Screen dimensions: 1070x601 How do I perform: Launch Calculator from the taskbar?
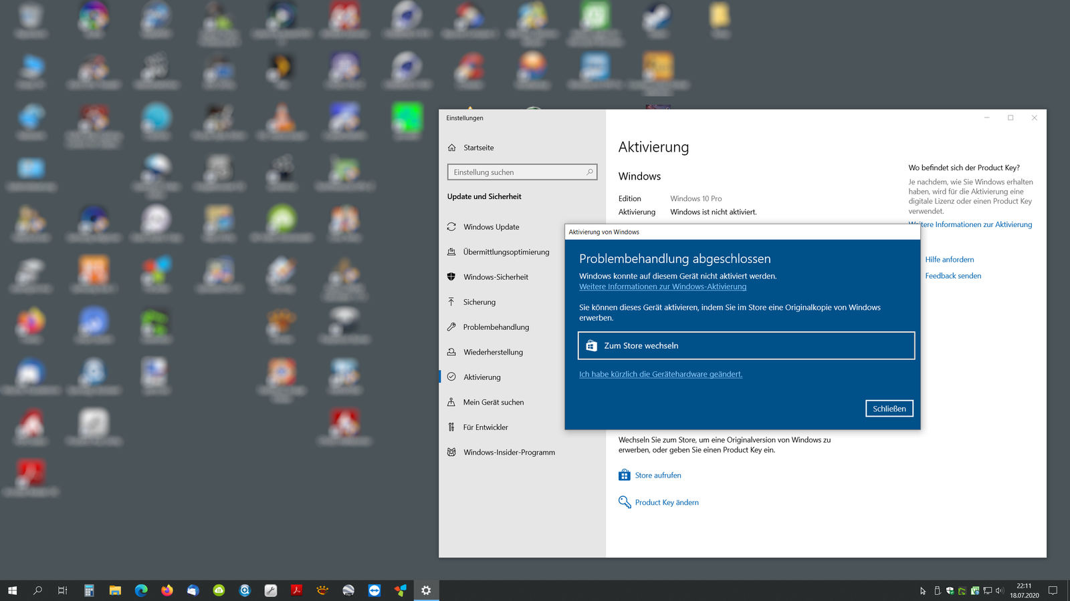coord(89,590)
